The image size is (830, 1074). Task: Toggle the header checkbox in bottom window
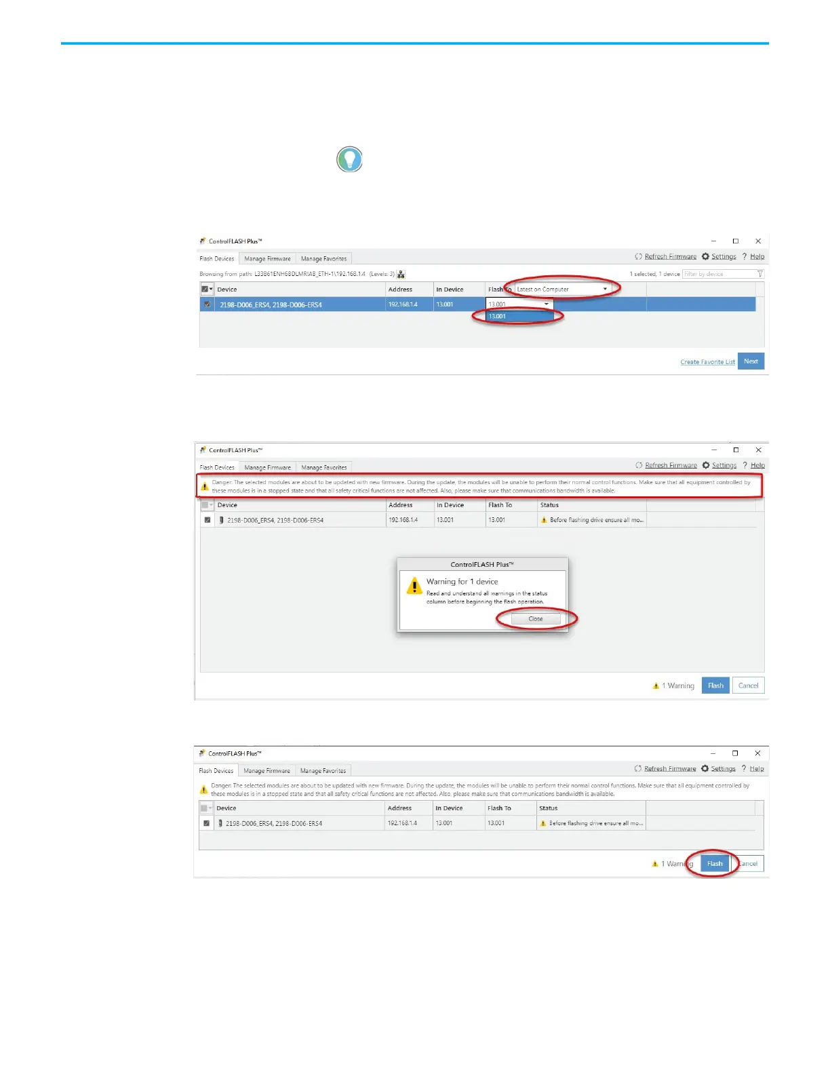click(203, 808)
